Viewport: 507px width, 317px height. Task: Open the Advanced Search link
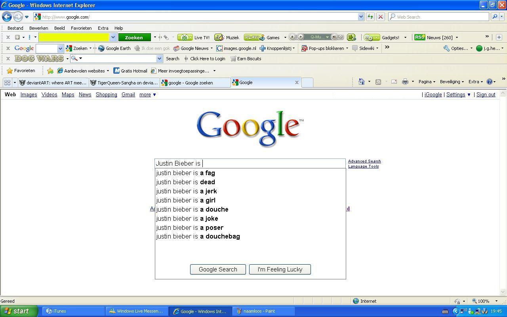364,161
